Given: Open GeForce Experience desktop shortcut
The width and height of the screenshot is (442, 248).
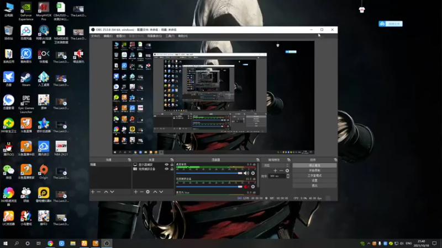Looking at the screenshot, I should [x=26, y=12].
